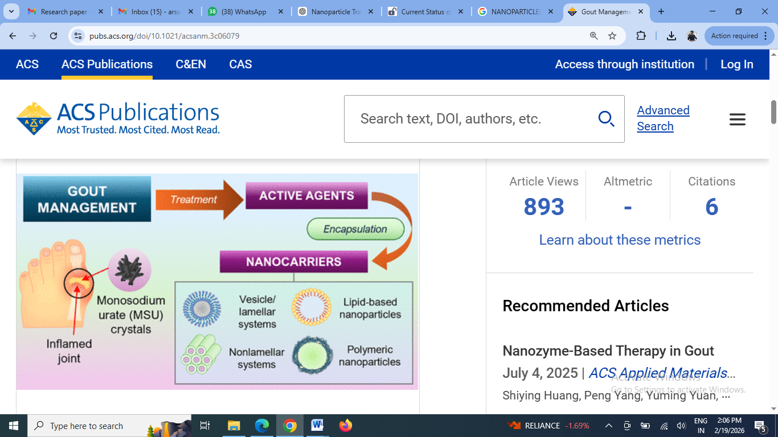Click the page vertical scrollbar thumb
Image resolution: width=778 pixels, height=437 pixels.
pyautogui.click(x=773, y=112)
